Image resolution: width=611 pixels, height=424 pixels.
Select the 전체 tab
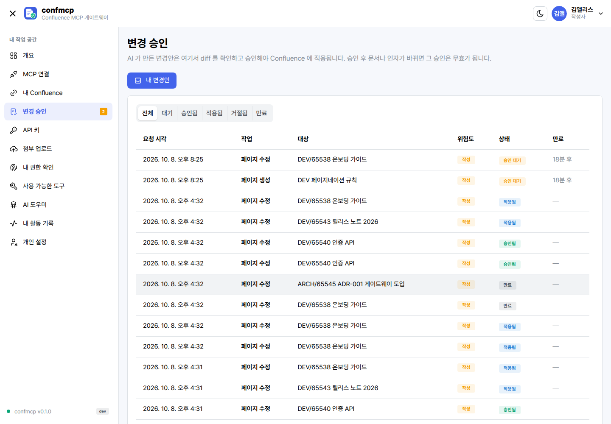click(148, 113)
